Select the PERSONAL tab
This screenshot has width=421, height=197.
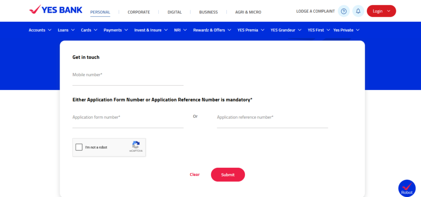click(100, 12)
